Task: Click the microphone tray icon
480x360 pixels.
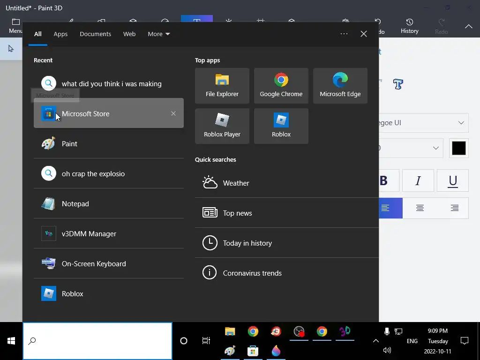Action: pos(387,331)
